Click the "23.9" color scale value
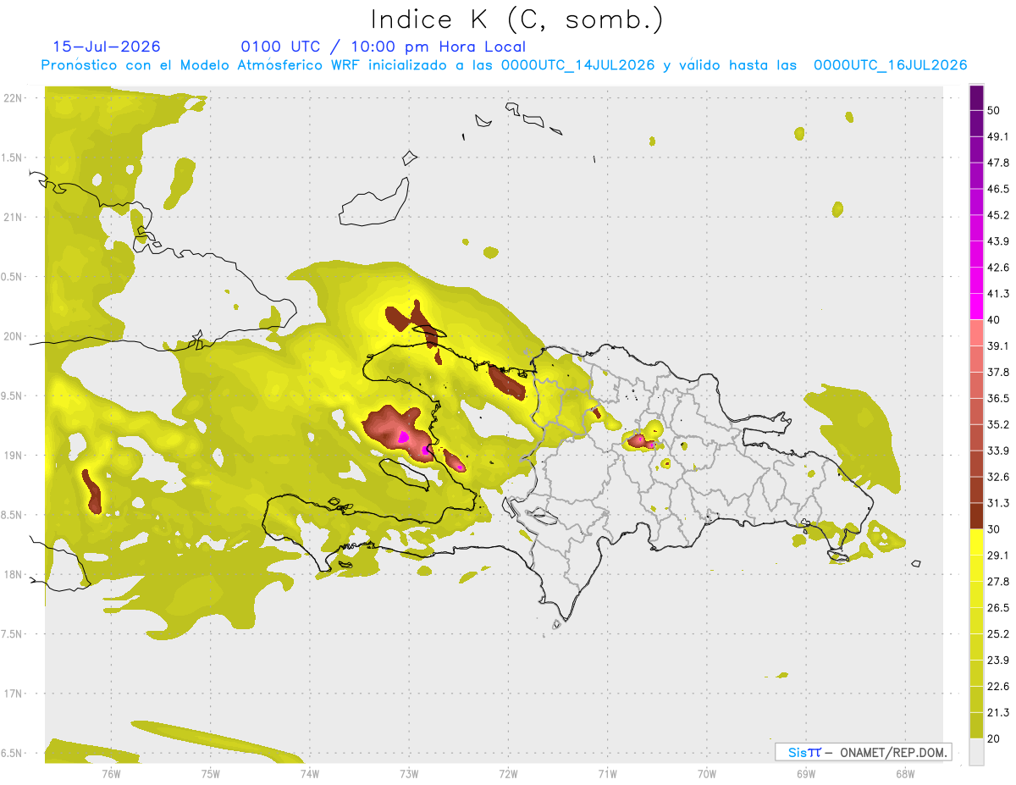 pyautogui.click(x=998, y=660)
